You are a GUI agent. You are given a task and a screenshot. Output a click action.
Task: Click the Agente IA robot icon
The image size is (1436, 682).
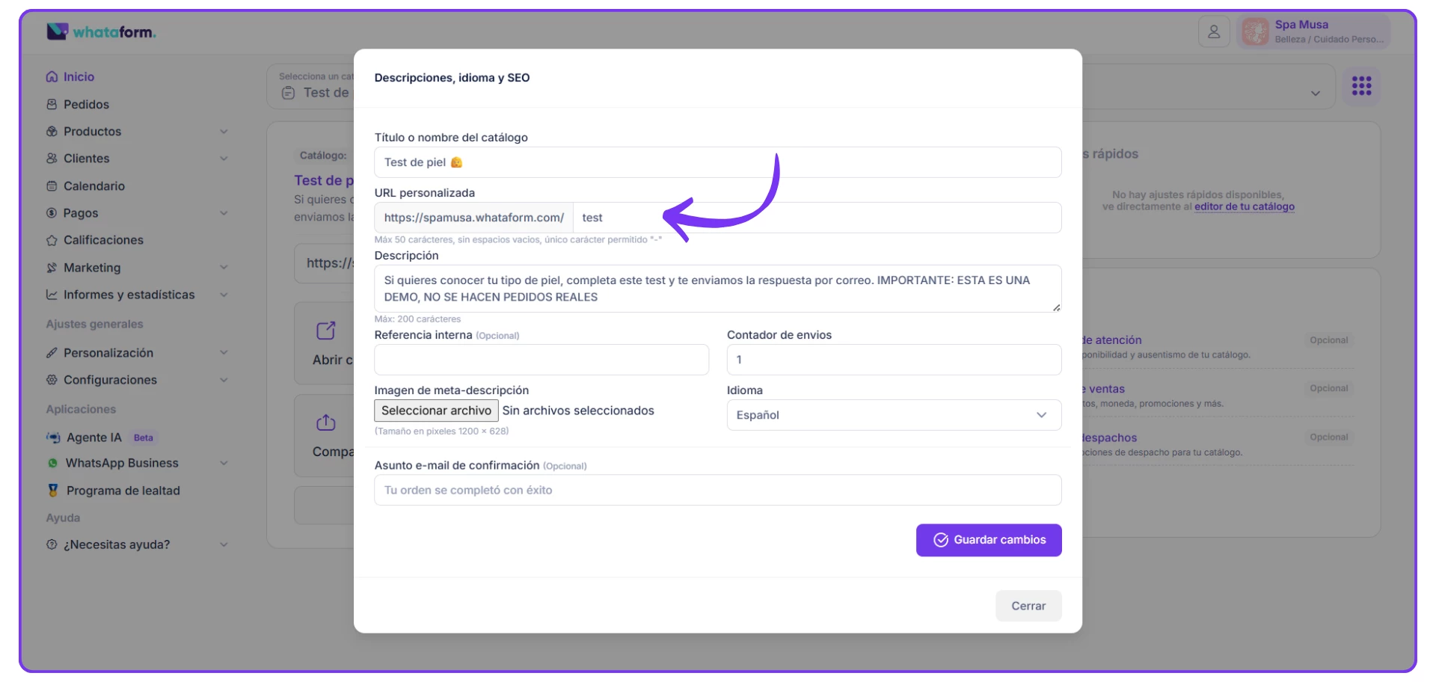click(x=54, y=437)
